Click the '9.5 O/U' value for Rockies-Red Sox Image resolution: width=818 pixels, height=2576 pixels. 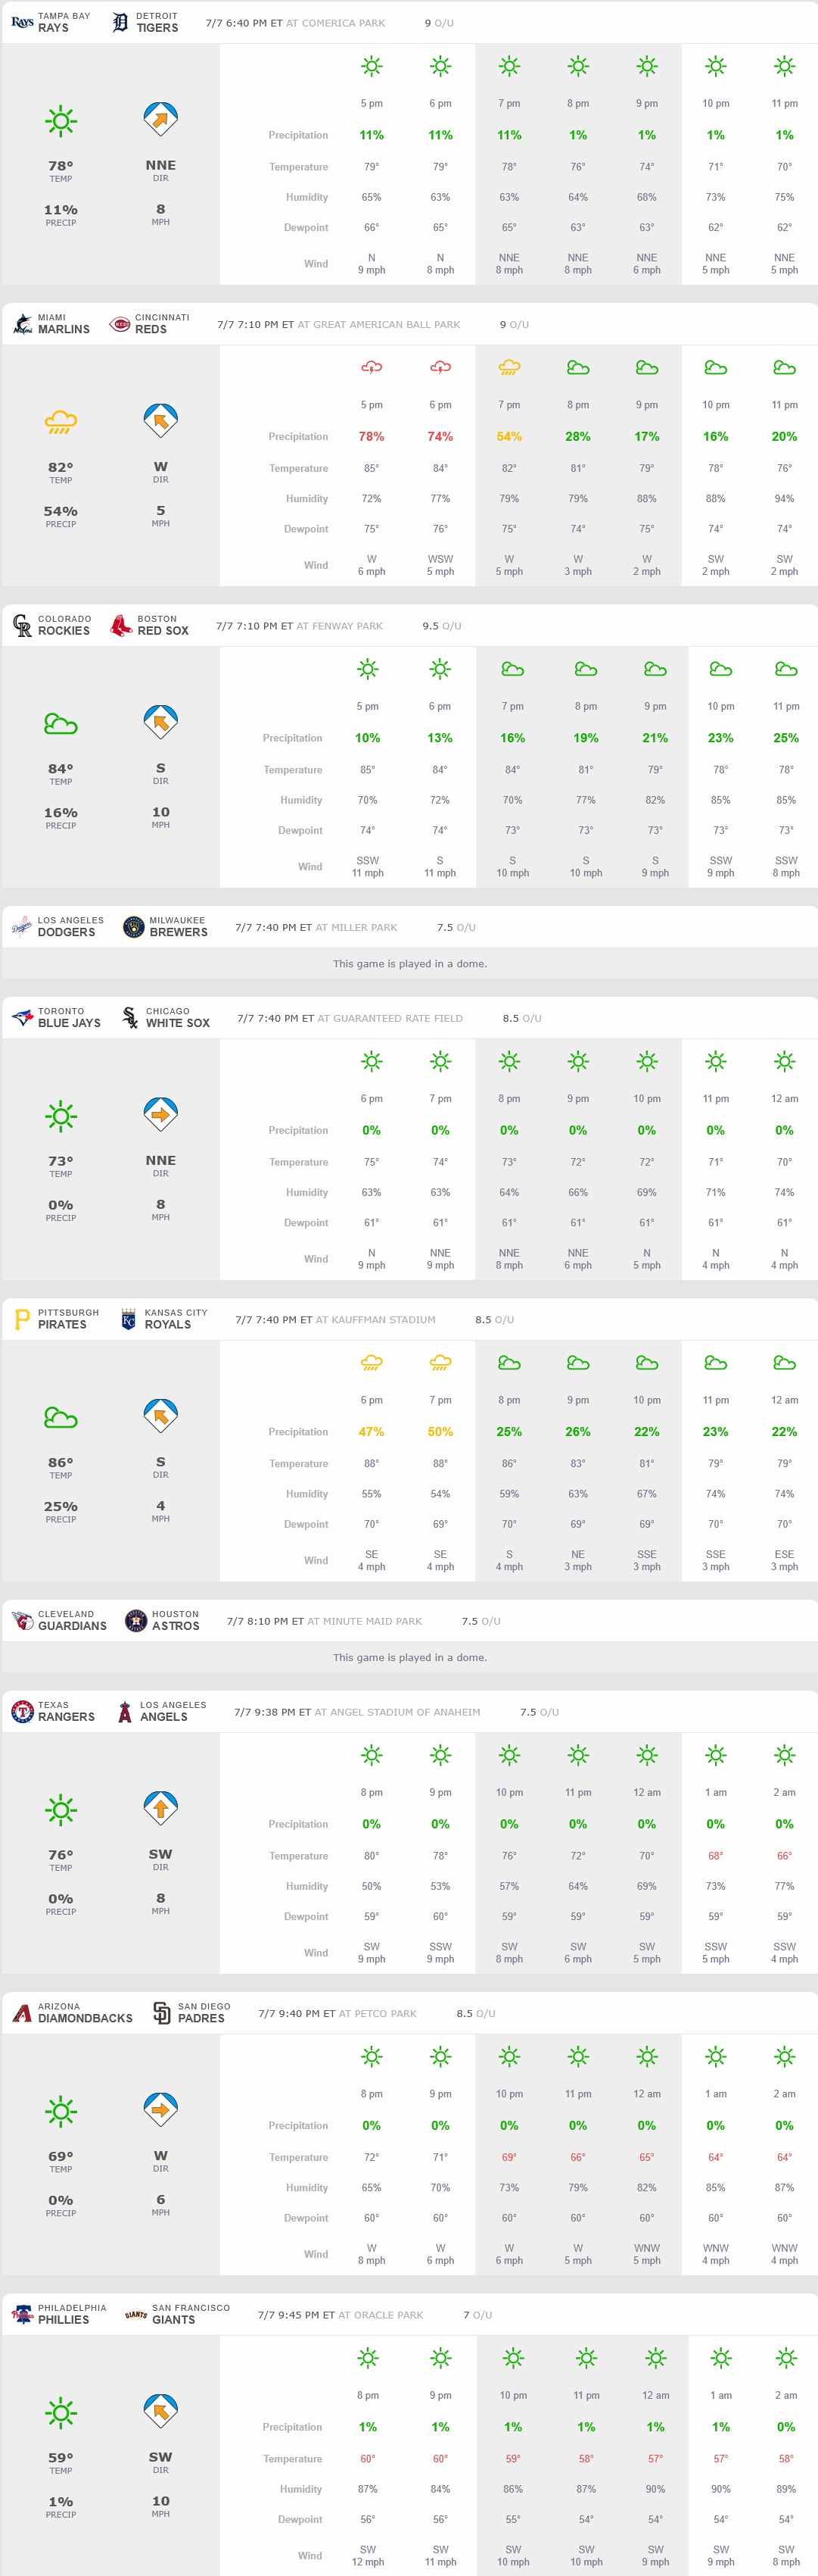click(x=441, y=626)
